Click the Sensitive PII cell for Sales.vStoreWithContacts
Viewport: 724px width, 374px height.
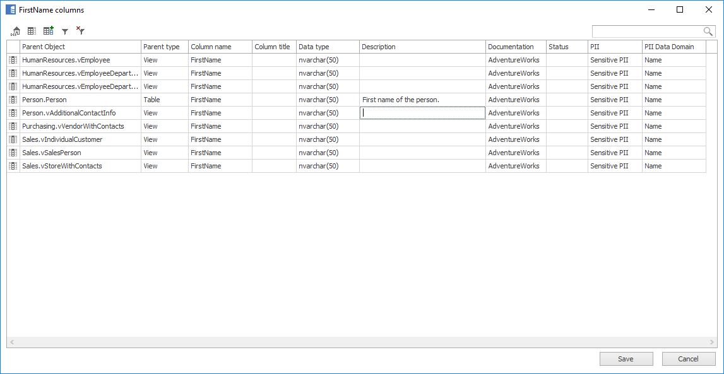pos(614,166)
